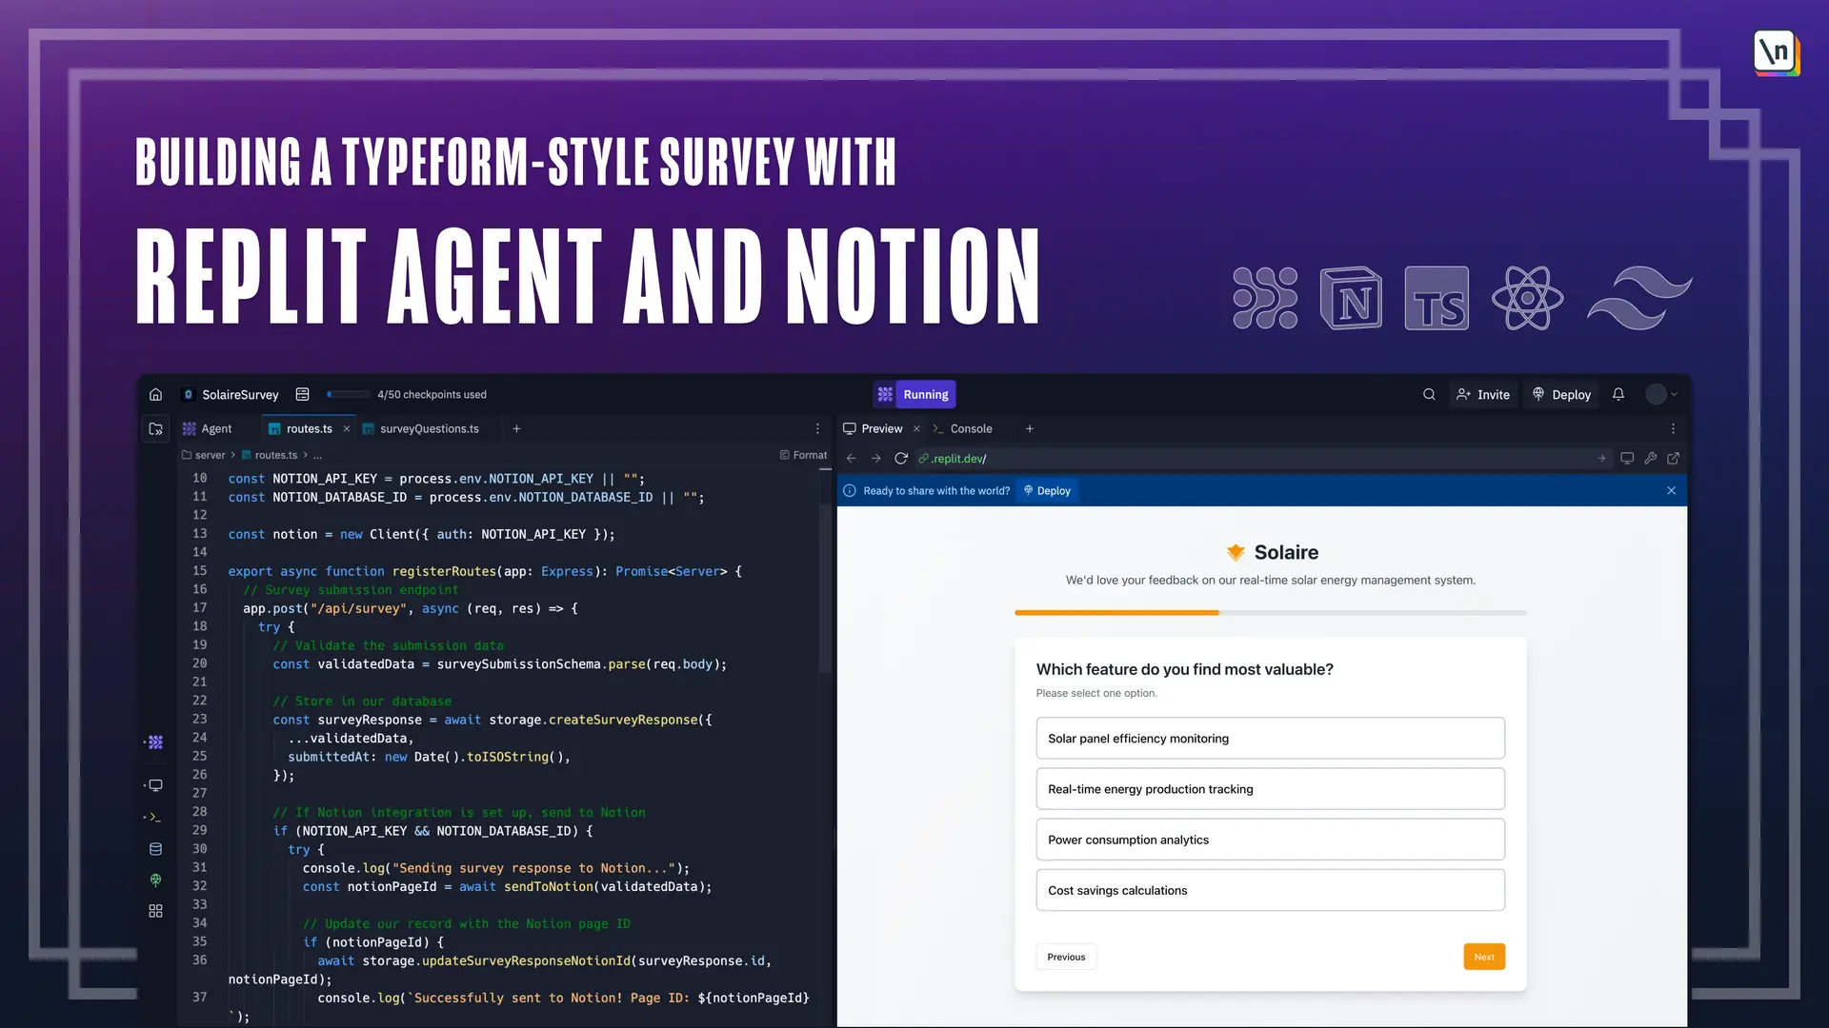Open preview in new browser tab
This screenshot has width=1829, height=1028.
1673,459
